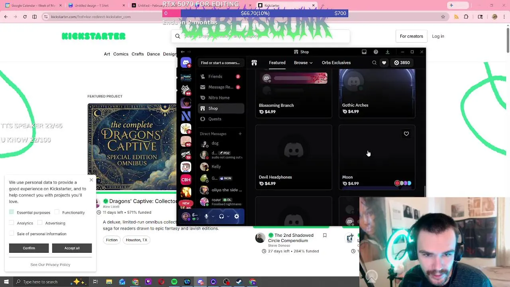The image size is (510, 287).
Task: Select Shop in the Discord sidebar
Action: point(221,108)
